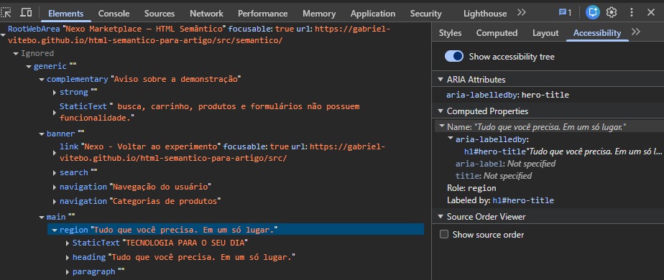This screenshot has height=280, width=664.
Task: Expand the heading node arrow
Action: tap(68, 257)
